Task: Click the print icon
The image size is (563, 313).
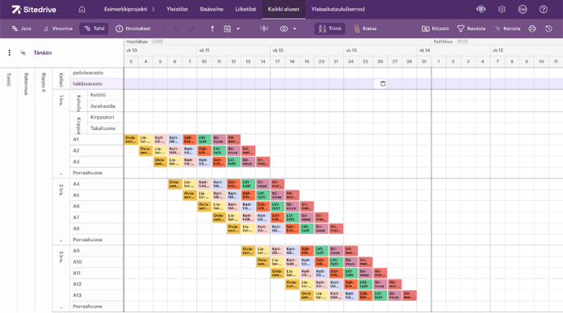Action: pos(532,29)
